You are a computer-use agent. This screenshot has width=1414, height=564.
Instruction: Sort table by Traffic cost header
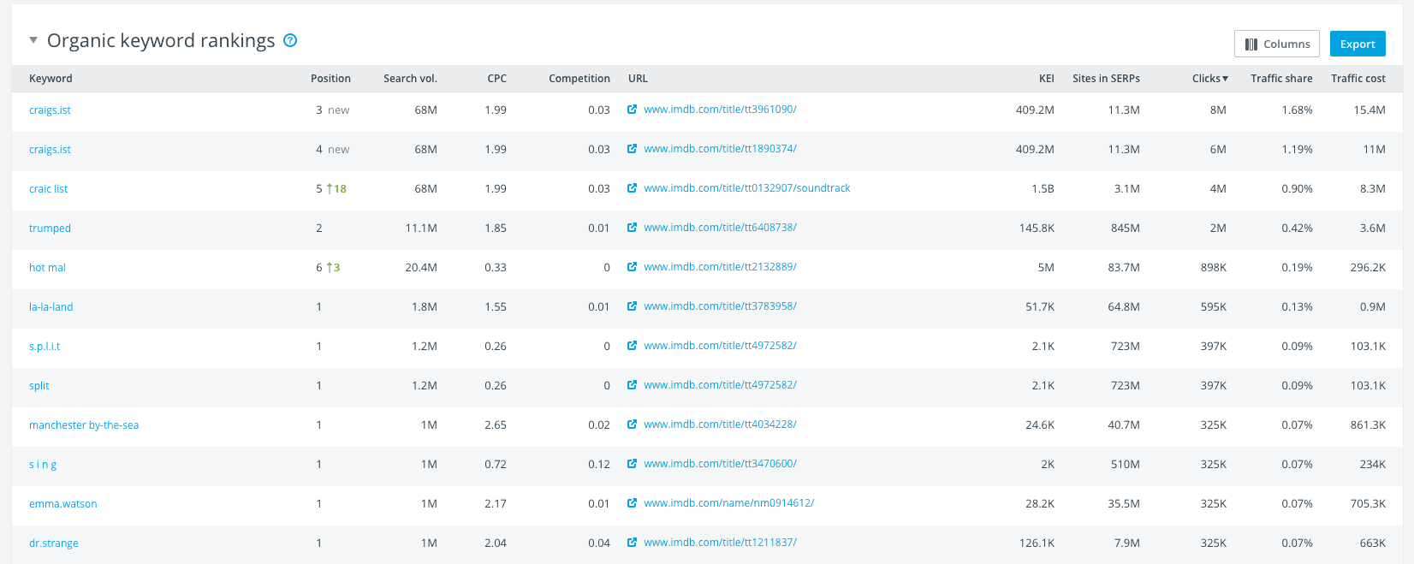(1358, 78)
